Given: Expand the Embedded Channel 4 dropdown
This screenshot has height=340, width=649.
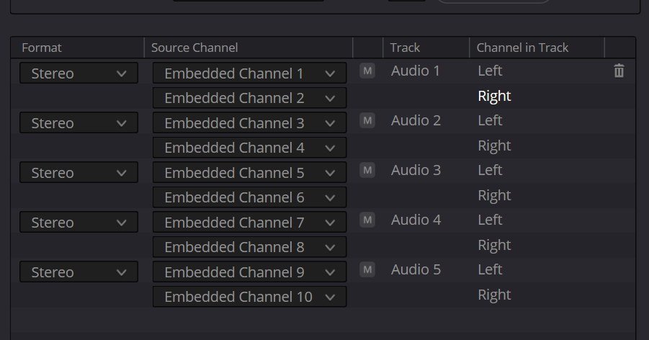Looking at the screenshot, I should (249, 148).
